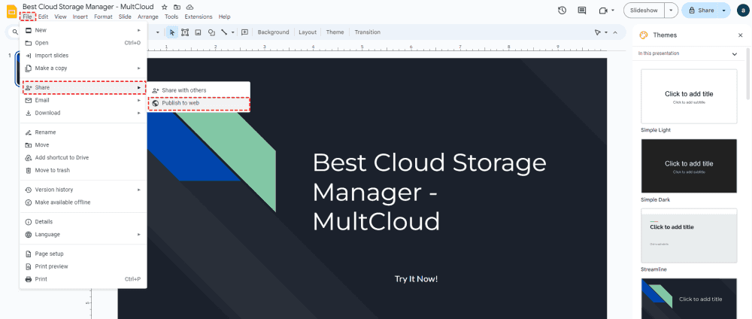This screenshot has width=752, height=319.
Task: Expand the Share button dropdown arrow
Action: click(724, 11)
